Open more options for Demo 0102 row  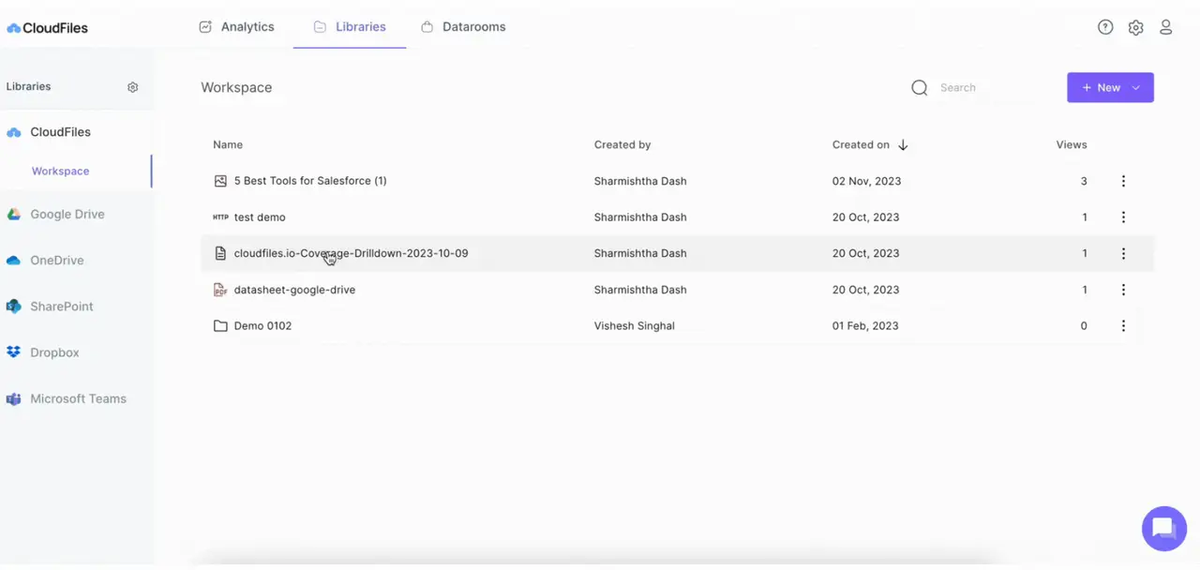[x=1123, y=326]
